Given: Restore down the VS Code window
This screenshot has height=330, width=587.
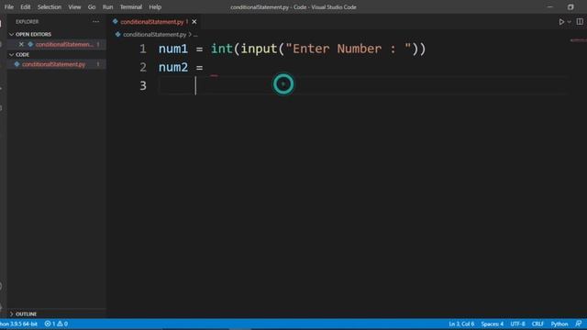Looking at the screenshot, I should [570, 7].
